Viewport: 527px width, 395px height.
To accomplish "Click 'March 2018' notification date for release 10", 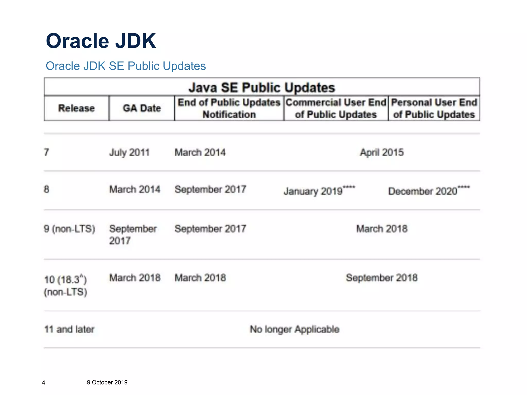I will [200, 278].
